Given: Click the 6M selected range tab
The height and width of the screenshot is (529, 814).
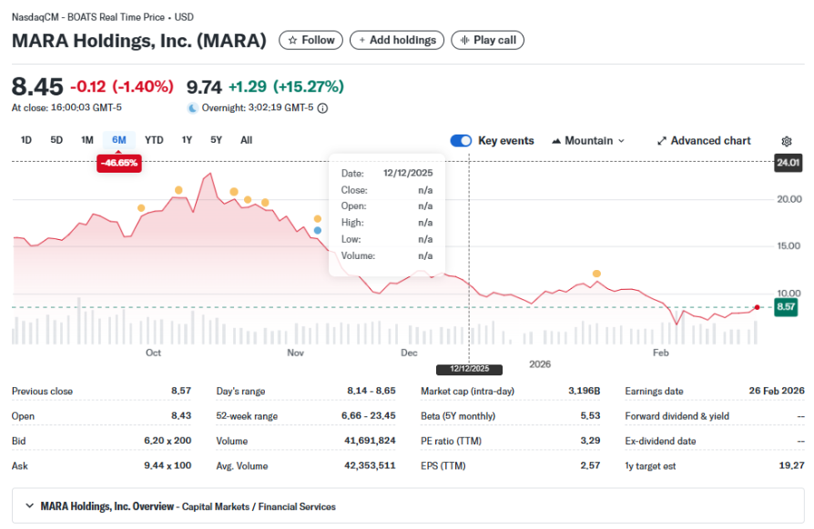Looking at the screenshot, I should (119, 140).
